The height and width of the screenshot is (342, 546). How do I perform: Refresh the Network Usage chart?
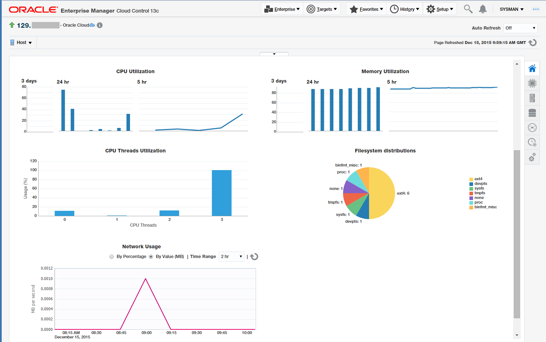[254, 257]
